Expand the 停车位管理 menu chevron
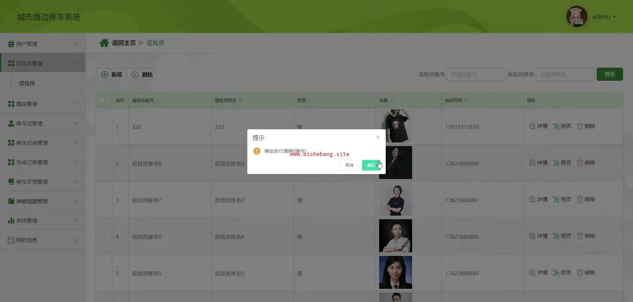 pos(76,123)
